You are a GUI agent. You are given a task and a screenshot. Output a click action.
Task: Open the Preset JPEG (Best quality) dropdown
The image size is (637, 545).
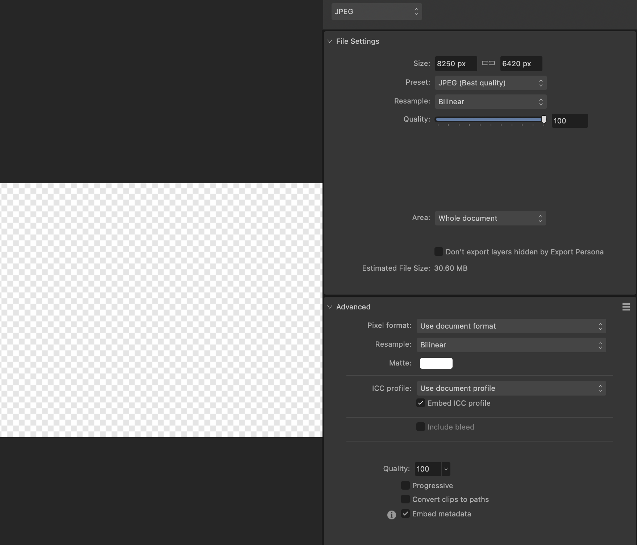[x=490, y=83]
